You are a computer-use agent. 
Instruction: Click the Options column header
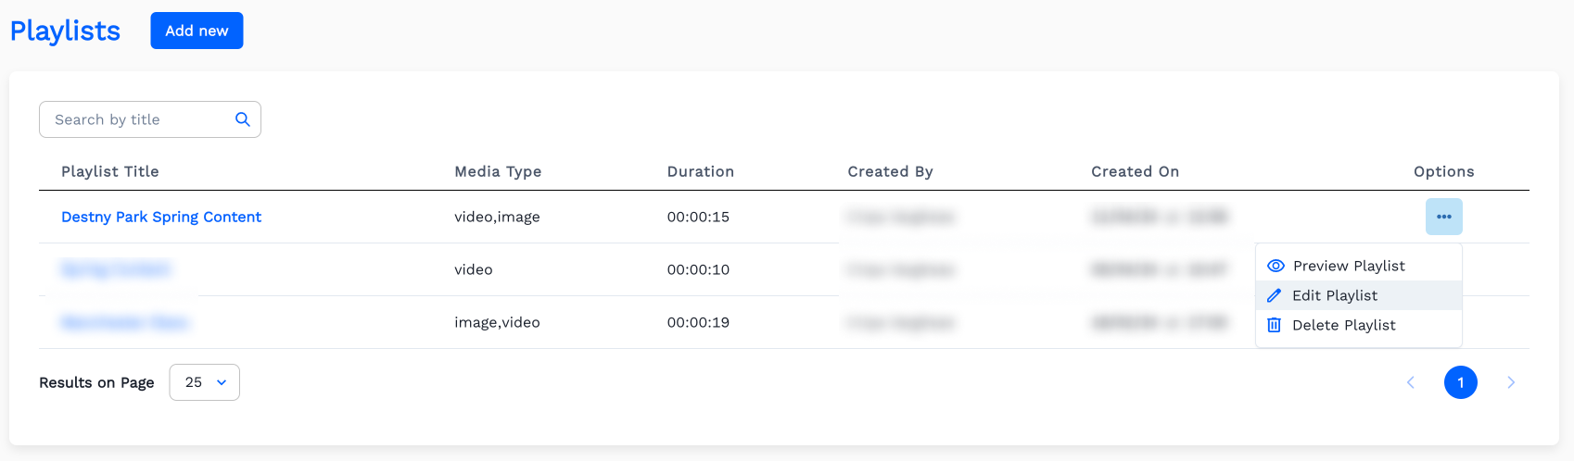click(x=1443, y=171)
